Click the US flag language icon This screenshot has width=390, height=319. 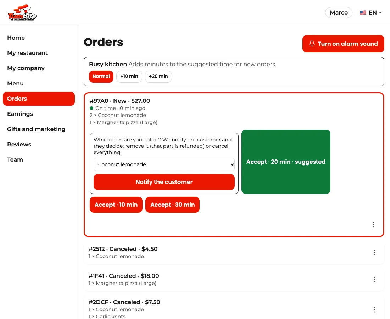tap(363, 13)
